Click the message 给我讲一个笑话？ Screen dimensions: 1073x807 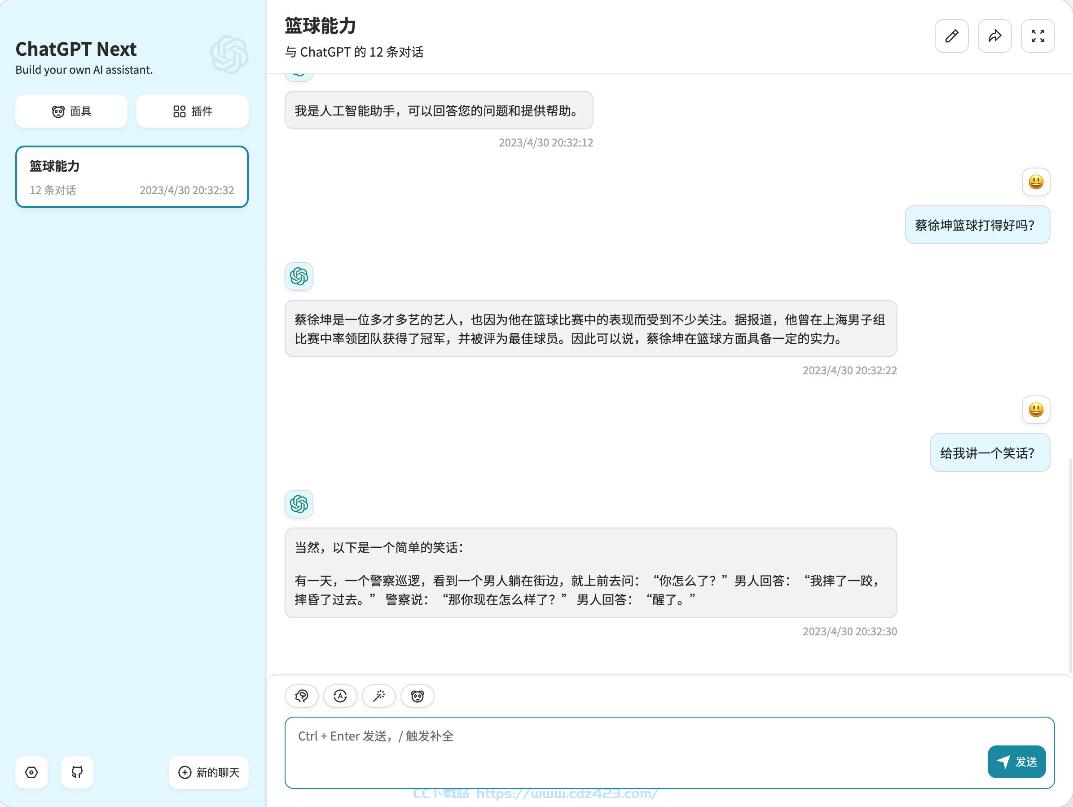[x=990, y=452]
